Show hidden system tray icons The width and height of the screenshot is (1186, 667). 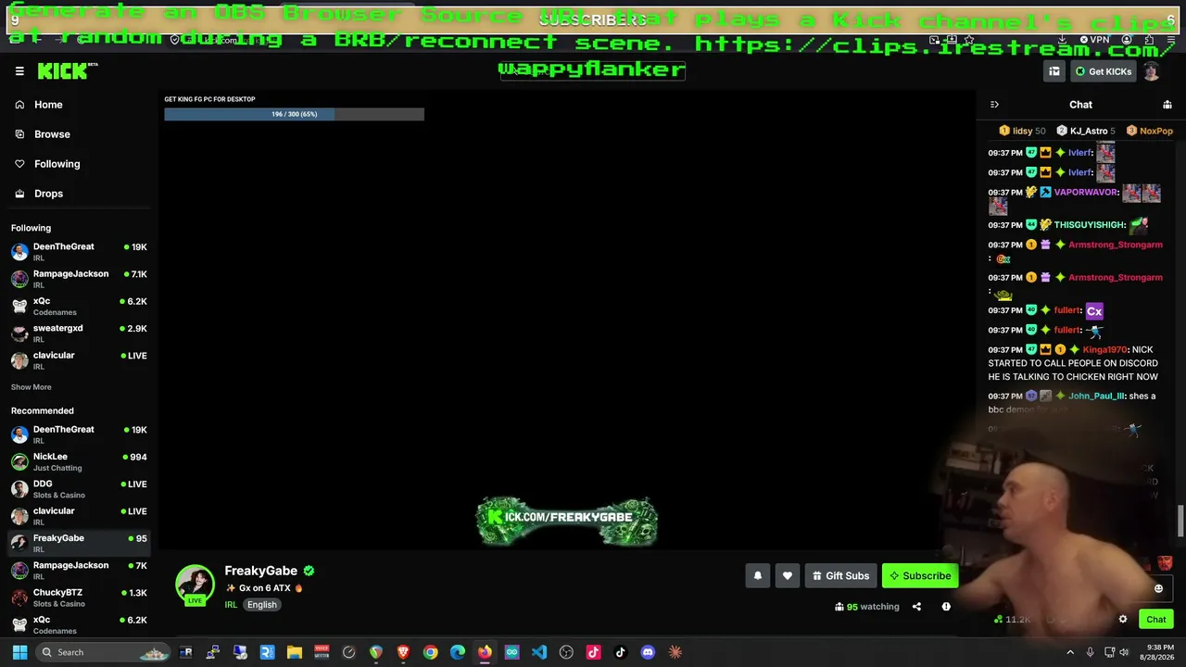click(1070, 652)
